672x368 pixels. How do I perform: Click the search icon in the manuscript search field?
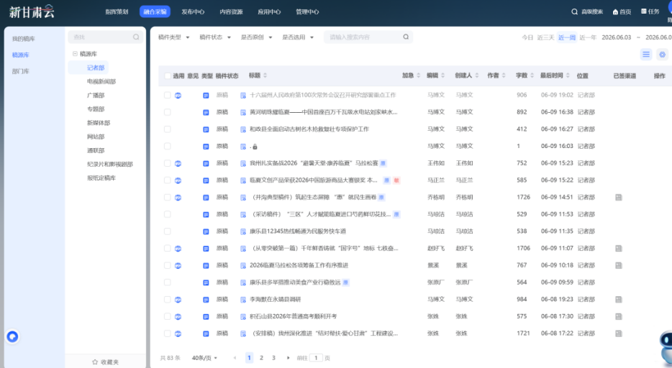[x=405, y=37]
